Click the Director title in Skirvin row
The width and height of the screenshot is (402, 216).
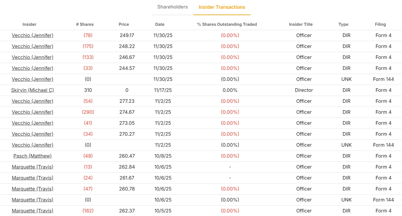point(304,90)
